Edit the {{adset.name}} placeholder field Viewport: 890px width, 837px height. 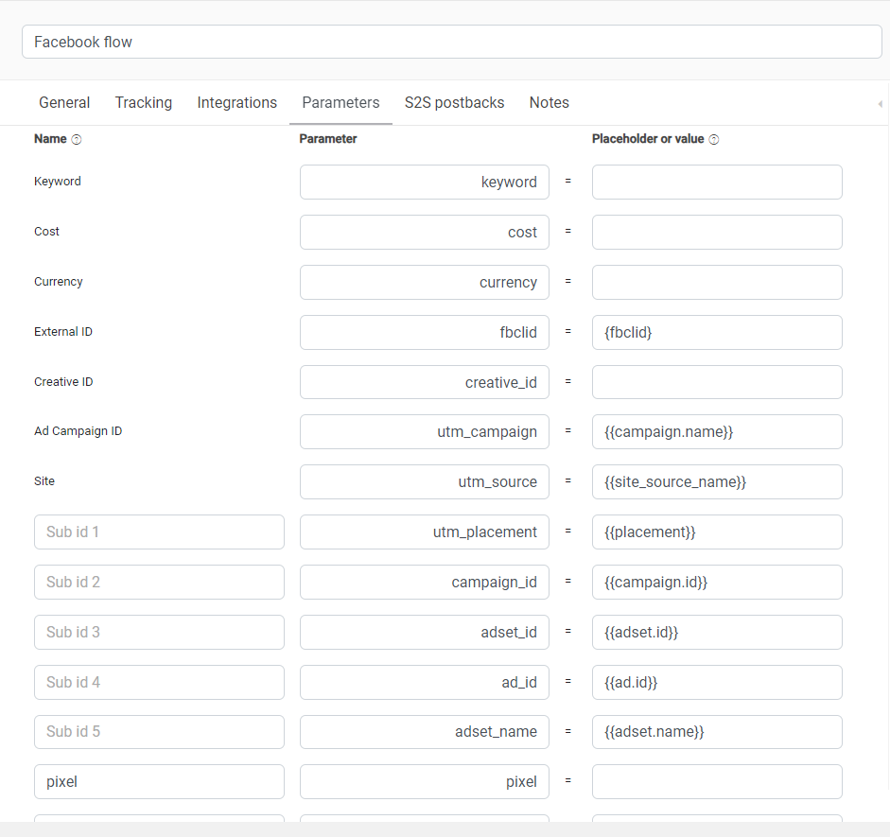point(717,732)
